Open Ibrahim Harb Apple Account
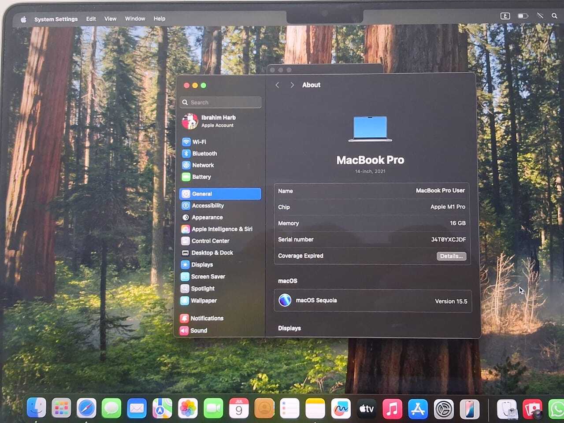This screenshot has height=423, width=564. point(218,121)
